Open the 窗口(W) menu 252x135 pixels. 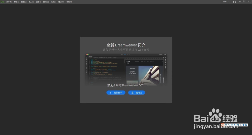[x=61, y=2]
